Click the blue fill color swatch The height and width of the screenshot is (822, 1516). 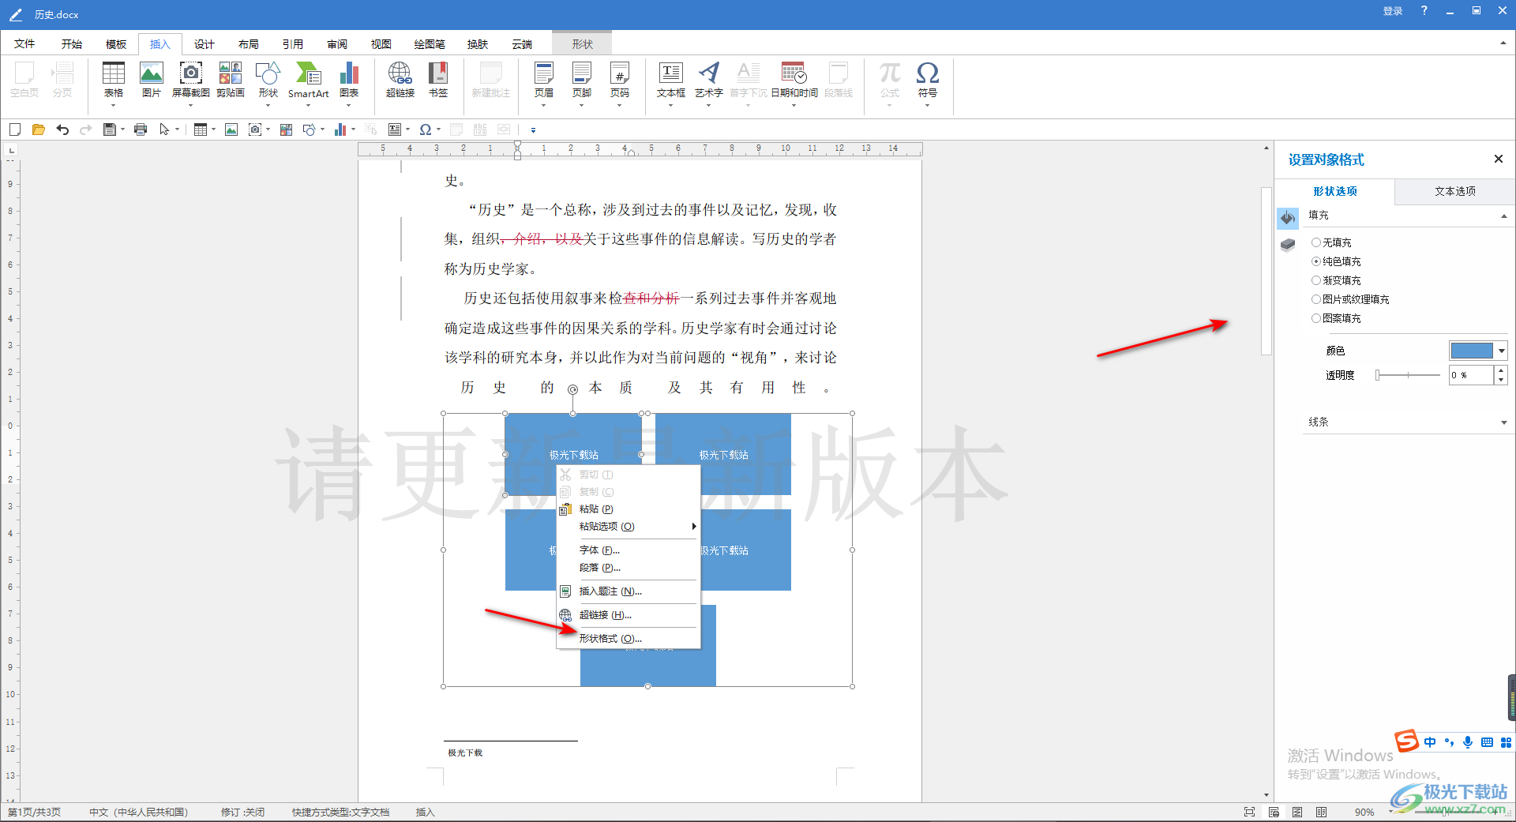pyautogui.click(x=1472, y=351)
